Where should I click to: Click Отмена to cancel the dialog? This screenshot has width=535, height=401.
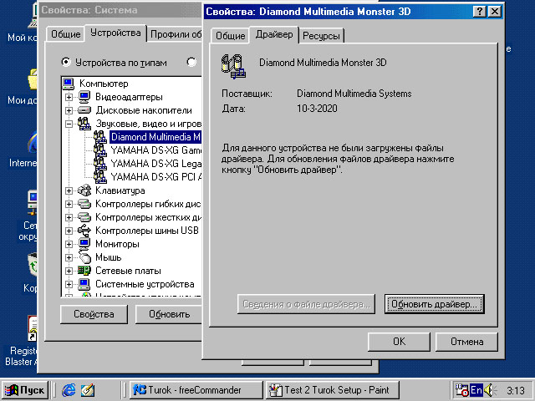point(466,342)
